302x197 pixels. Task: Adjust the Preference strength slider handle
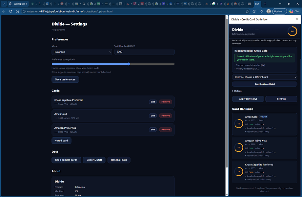point(129,64)
